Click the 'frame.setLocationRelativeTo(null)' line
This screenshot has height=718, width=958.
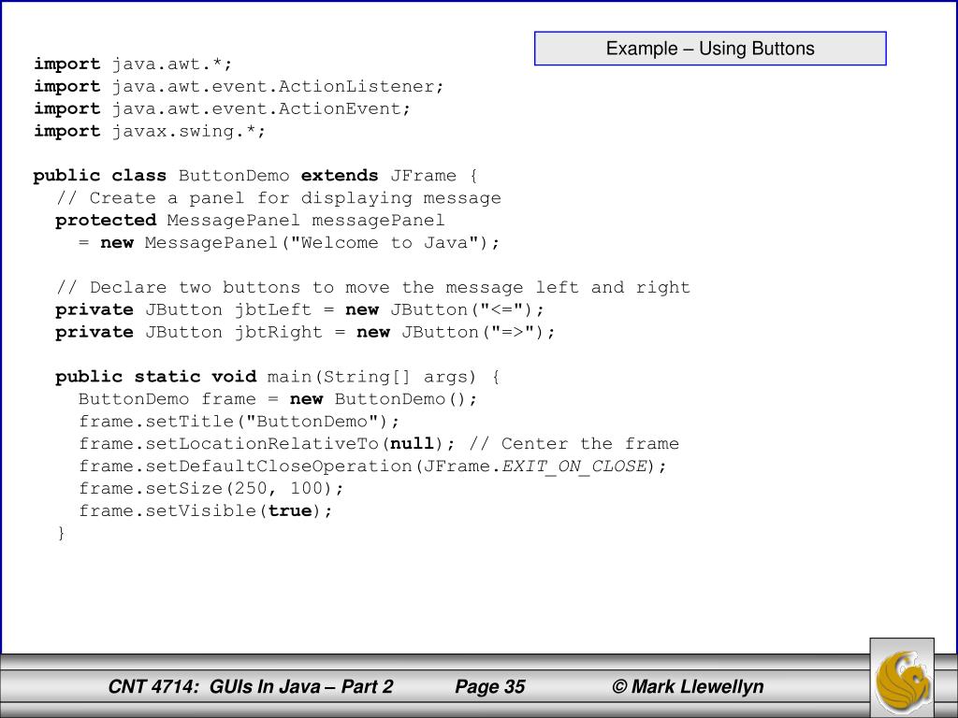[379, 444]
